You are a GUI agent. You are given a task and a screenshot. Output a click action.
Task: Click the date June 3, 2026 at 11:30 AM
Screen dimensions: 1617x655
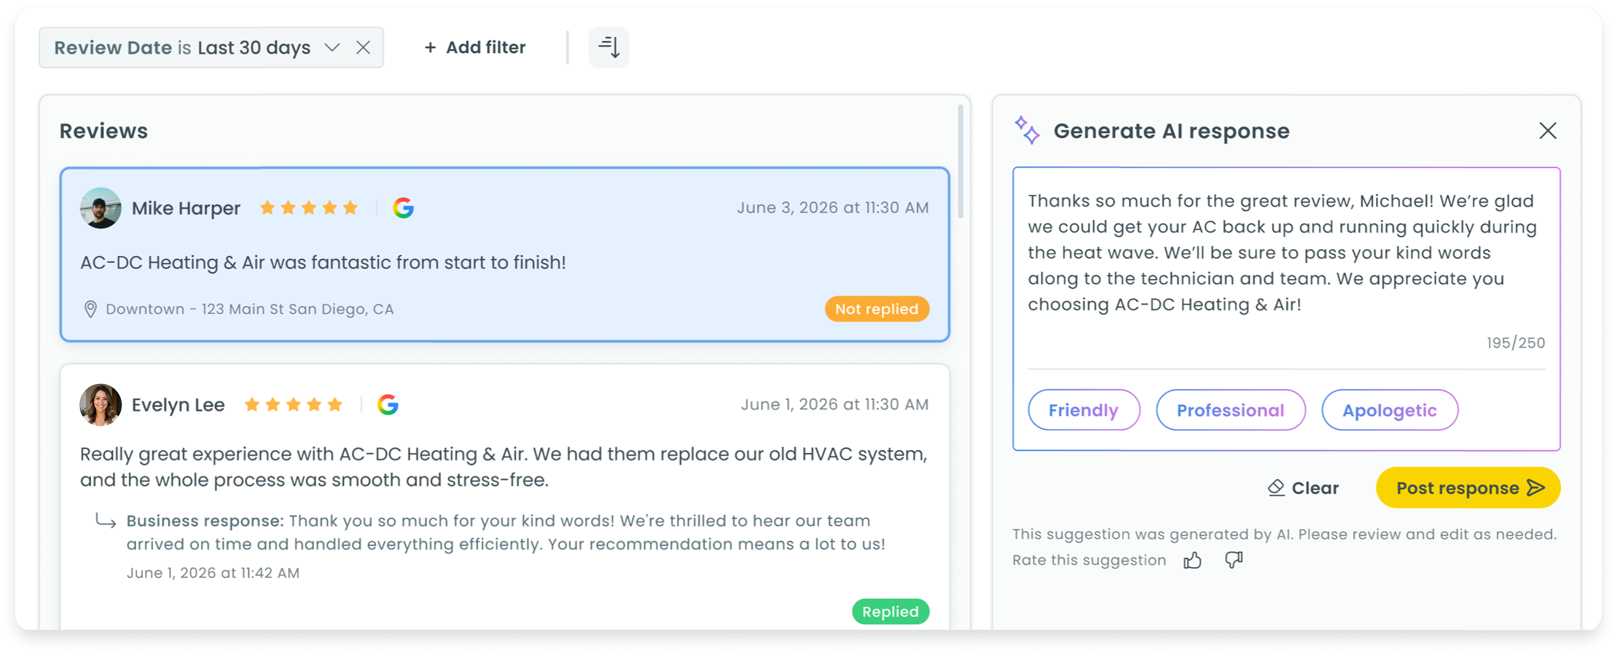point(832,208)
